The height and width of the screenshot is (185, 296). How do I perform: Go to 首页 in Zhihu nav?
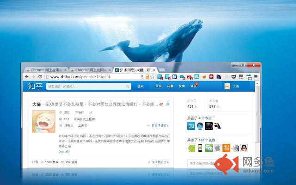point(159,86)
